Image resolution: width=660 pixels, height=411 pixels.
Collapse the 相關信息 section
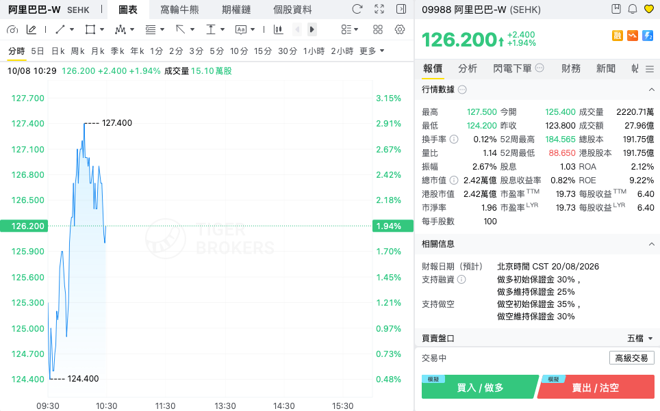652,244
